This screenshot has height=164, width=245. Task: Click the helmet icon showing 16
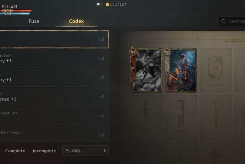(x=3, y=6)
